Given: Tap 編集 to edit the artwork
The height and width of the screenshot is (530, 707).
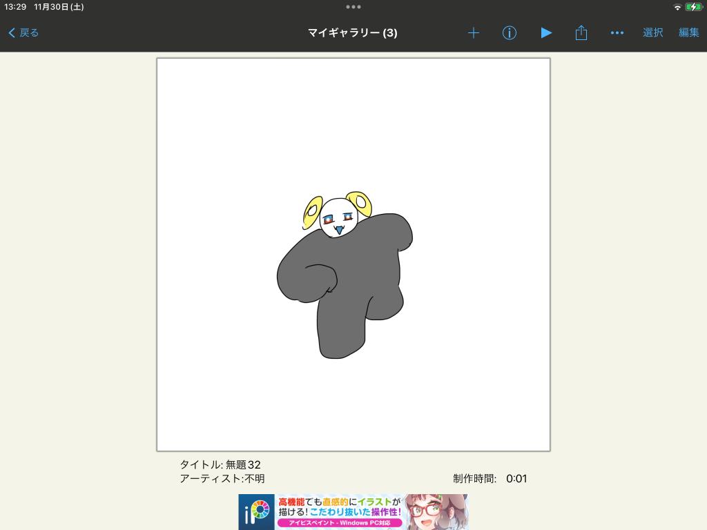Looking at the screenshot, I should coord(688,32).
